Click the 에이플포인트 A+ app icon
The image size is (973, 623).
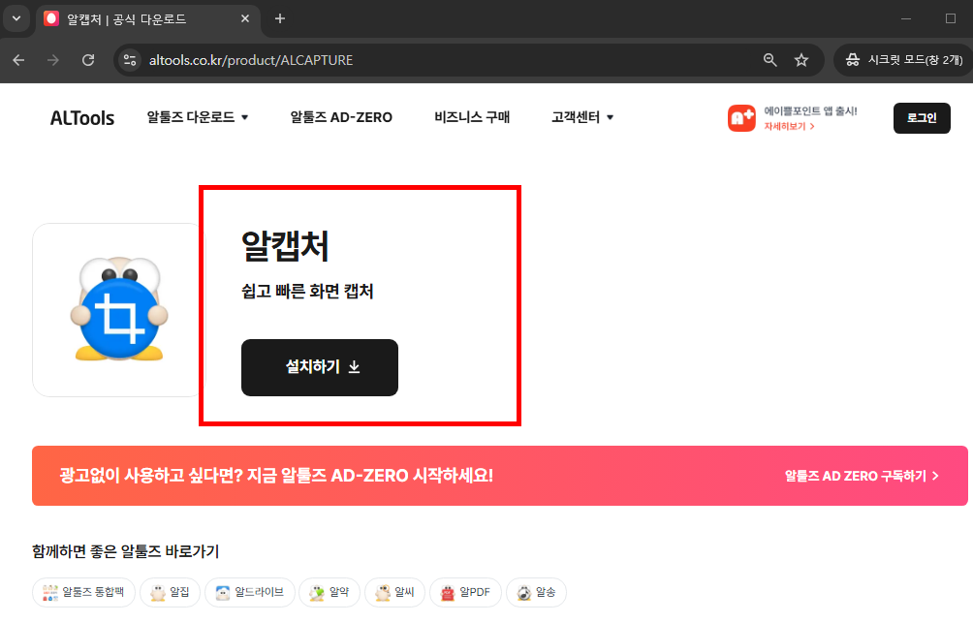(738, 117)
